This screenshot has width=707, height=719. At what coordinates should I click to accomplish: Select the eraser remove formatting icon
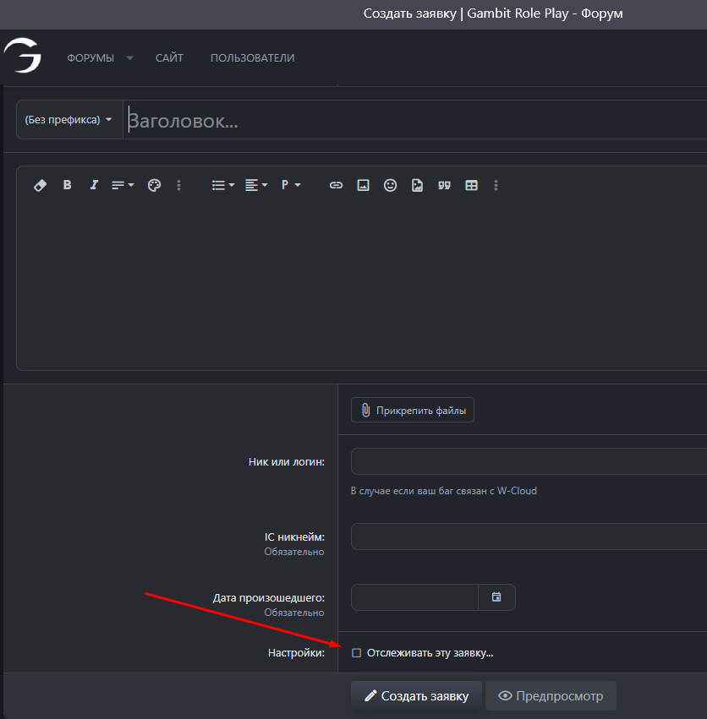tap(40, 185)
